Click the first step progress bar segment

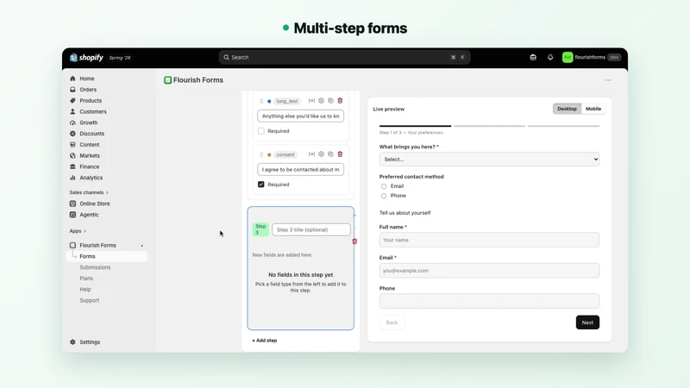click(415, 126)
